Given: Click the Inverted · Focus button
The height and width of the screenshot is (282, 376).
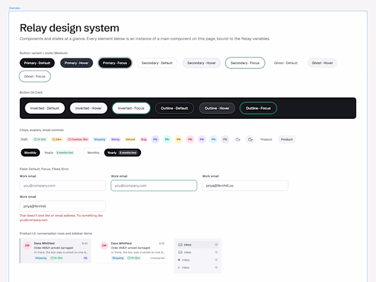Looking at the screenshot, I should 131,108.
